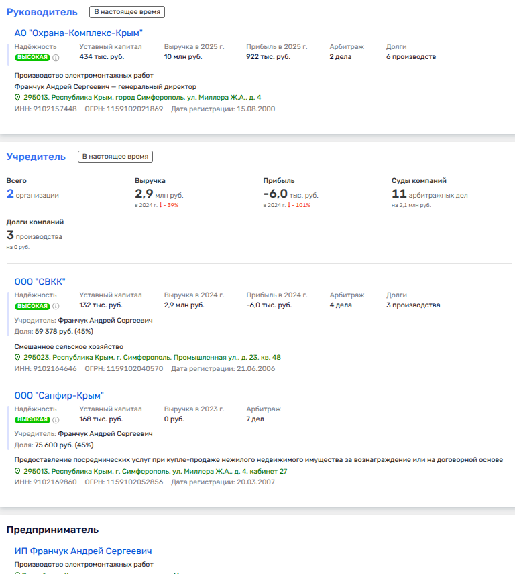515x574 pixels.
Task: Open the ИП Франчук Андрей Сергеевич link
Action: click(83, 551)
